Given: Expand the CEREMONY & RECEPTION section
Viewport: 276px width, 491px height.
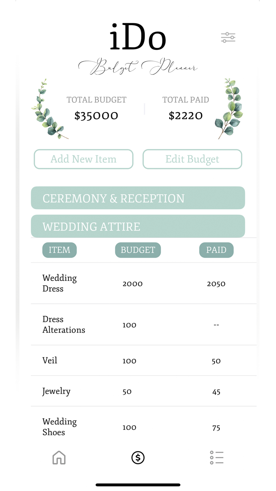Looking at the screenshot, I should click(x=138, y=198).
